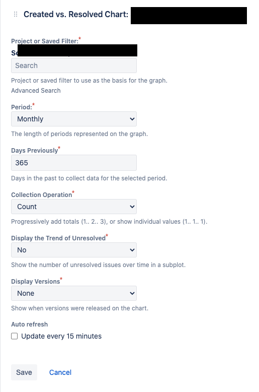Click the Auto refresh heading
Screen dimensions: 259x392
(30, 324)
